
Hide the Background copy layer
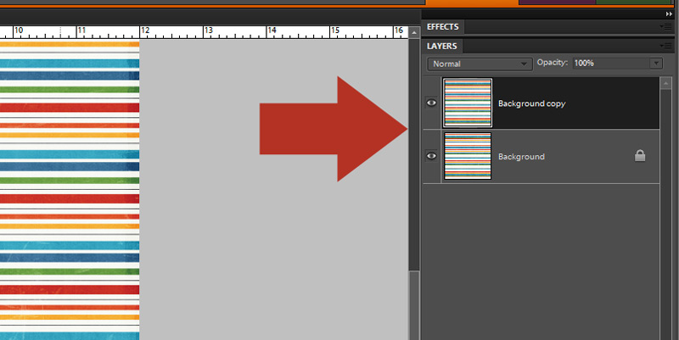pyautogui.click(x=431, y=103)
